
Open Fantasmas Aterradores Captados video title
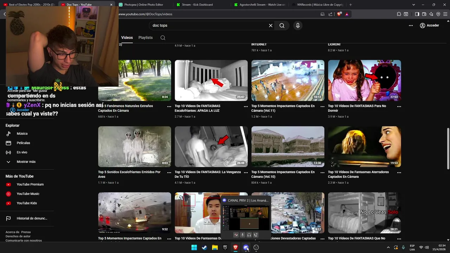point(358,174)
